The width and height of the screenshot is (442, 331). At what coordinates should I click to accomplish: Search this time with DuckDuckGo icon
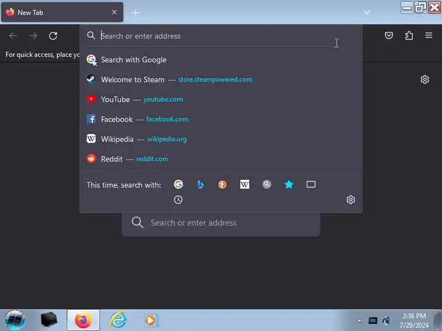click(222, 184)
